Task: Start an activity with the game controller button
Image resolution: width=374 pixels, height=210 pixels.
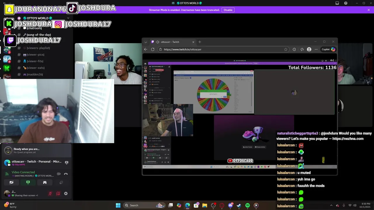Action: (45, 182)
